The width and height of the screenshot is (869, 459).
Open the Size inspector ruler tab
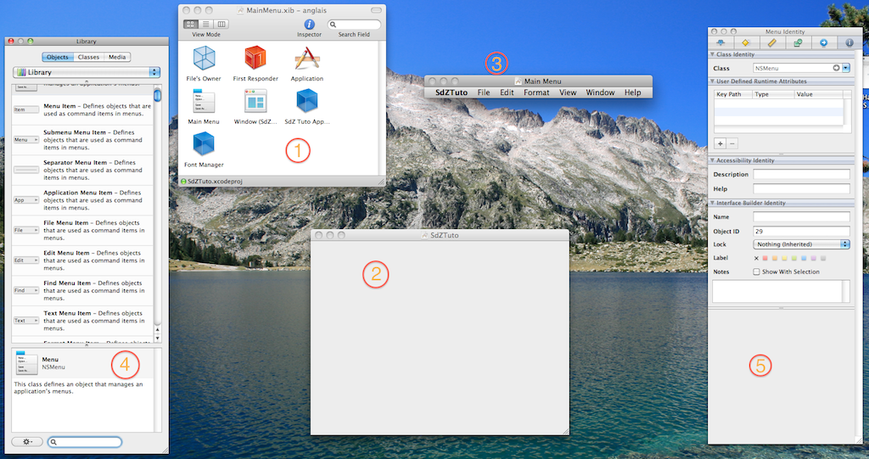click(771, 42)
